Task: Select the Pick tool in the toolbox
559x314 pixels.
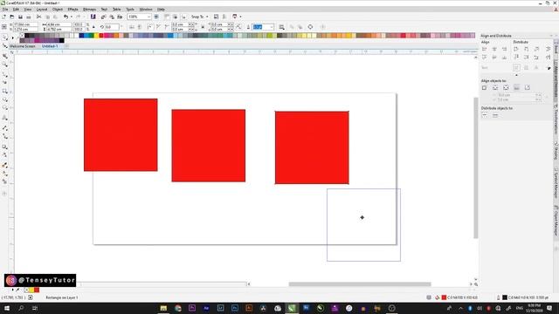Action: [4, 38]
